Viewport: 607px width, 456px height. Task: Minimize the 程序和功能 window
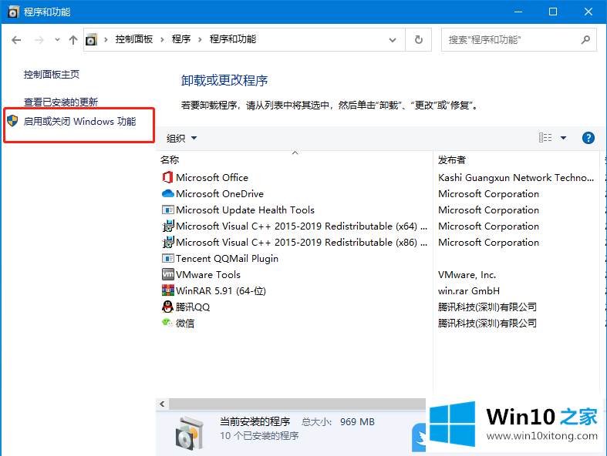(x=518, y=12)
